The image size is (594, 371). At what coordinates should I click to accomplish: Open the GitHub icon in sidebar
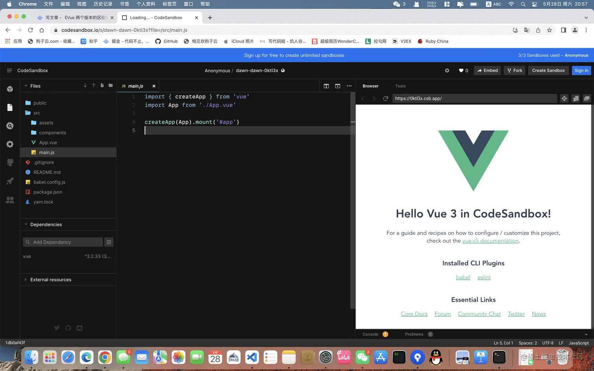[10, 163]
